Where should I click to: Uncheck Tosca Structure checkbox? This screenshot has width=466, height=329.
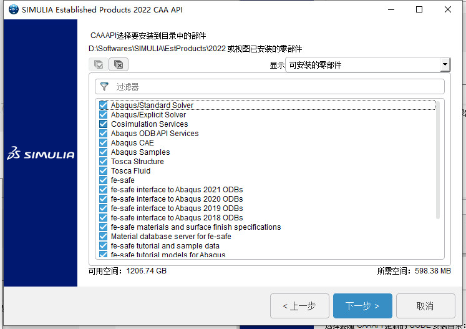pos(103,162)
